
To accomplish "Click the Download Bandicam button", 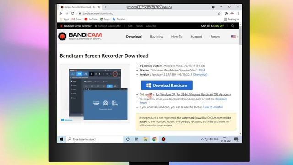I will (167, 85).
